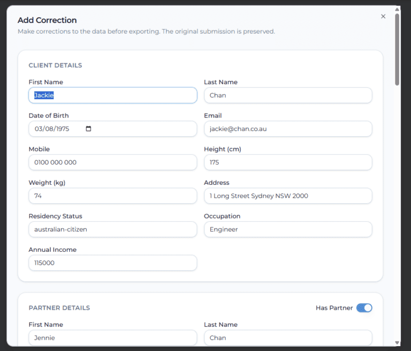Click the client First Name field
This screenshot has height=351, width=411.
(112, 95)
